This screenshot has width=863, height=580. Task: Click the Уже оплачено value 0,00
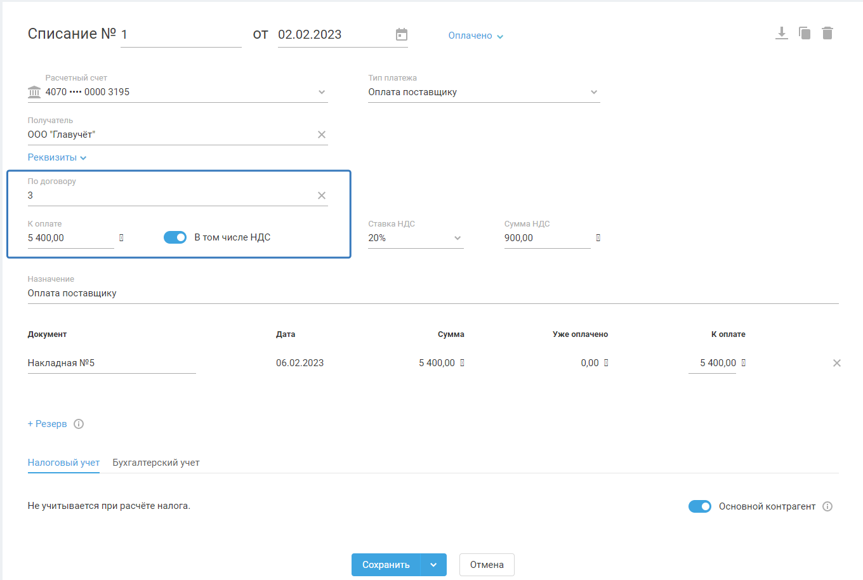pos(590,363)
